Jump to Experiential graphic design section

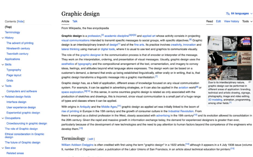point(23,113)
